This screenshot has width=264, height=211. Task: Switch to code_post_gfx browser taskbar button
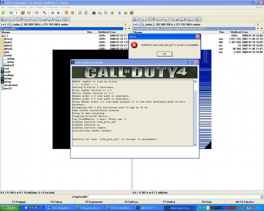point(89,208)
